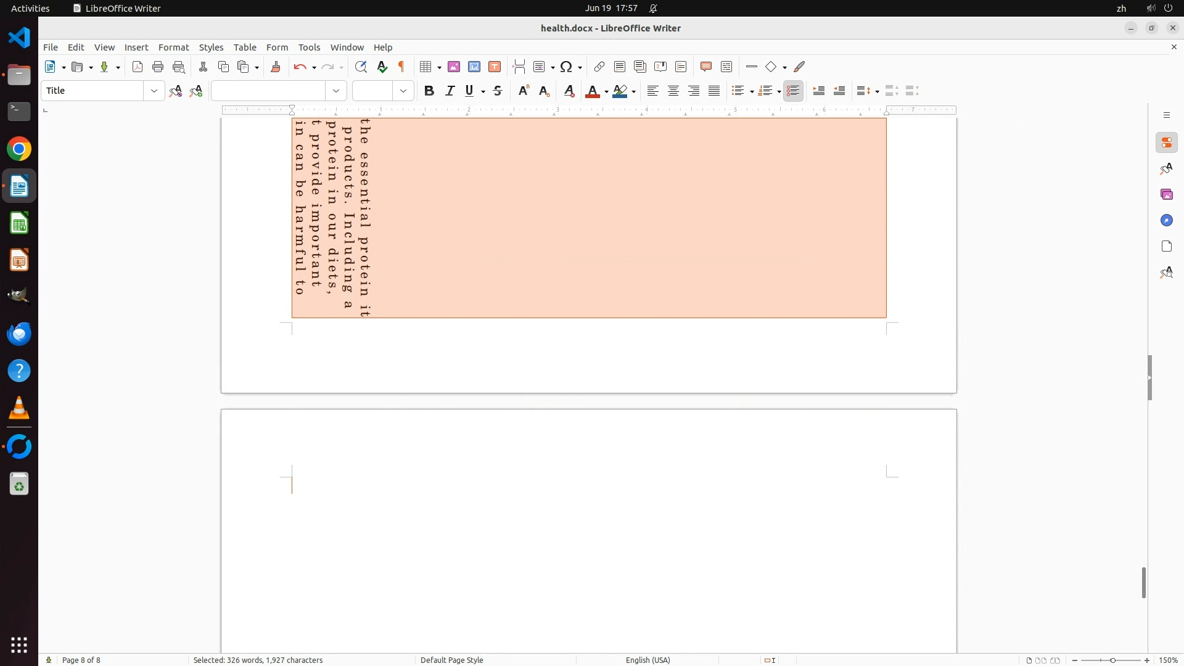The width and height of the screenshot is (1184, 666).
Task: Expand the paragraph style Title dropdown
Action: (x=154, y=91)
